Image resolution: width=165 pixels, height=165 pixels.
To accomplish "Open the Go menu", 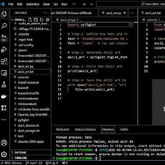I will click(56, 4).
